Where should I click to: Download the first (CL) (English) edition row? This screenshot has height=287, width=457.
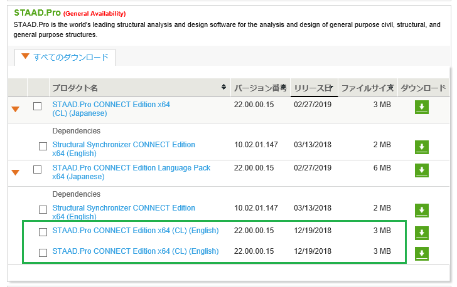(x=421, y=233)
